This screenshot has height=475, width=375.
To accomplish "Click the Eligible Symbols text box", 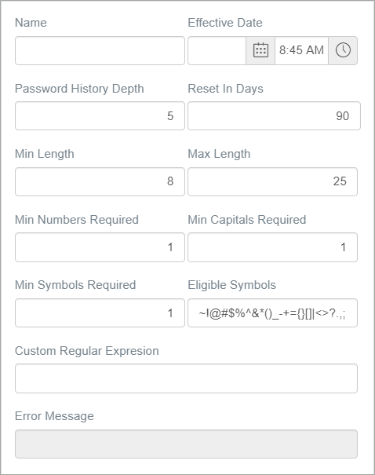I will click(x=273, y=313).
